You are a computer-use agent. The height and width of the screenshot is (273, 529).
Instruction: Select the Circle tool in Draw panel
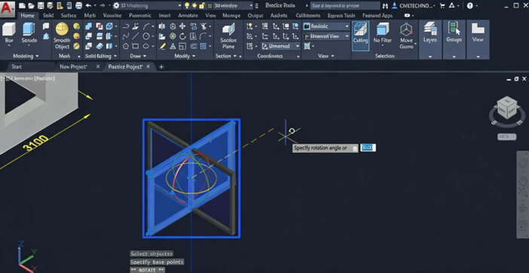click(146, 36)
